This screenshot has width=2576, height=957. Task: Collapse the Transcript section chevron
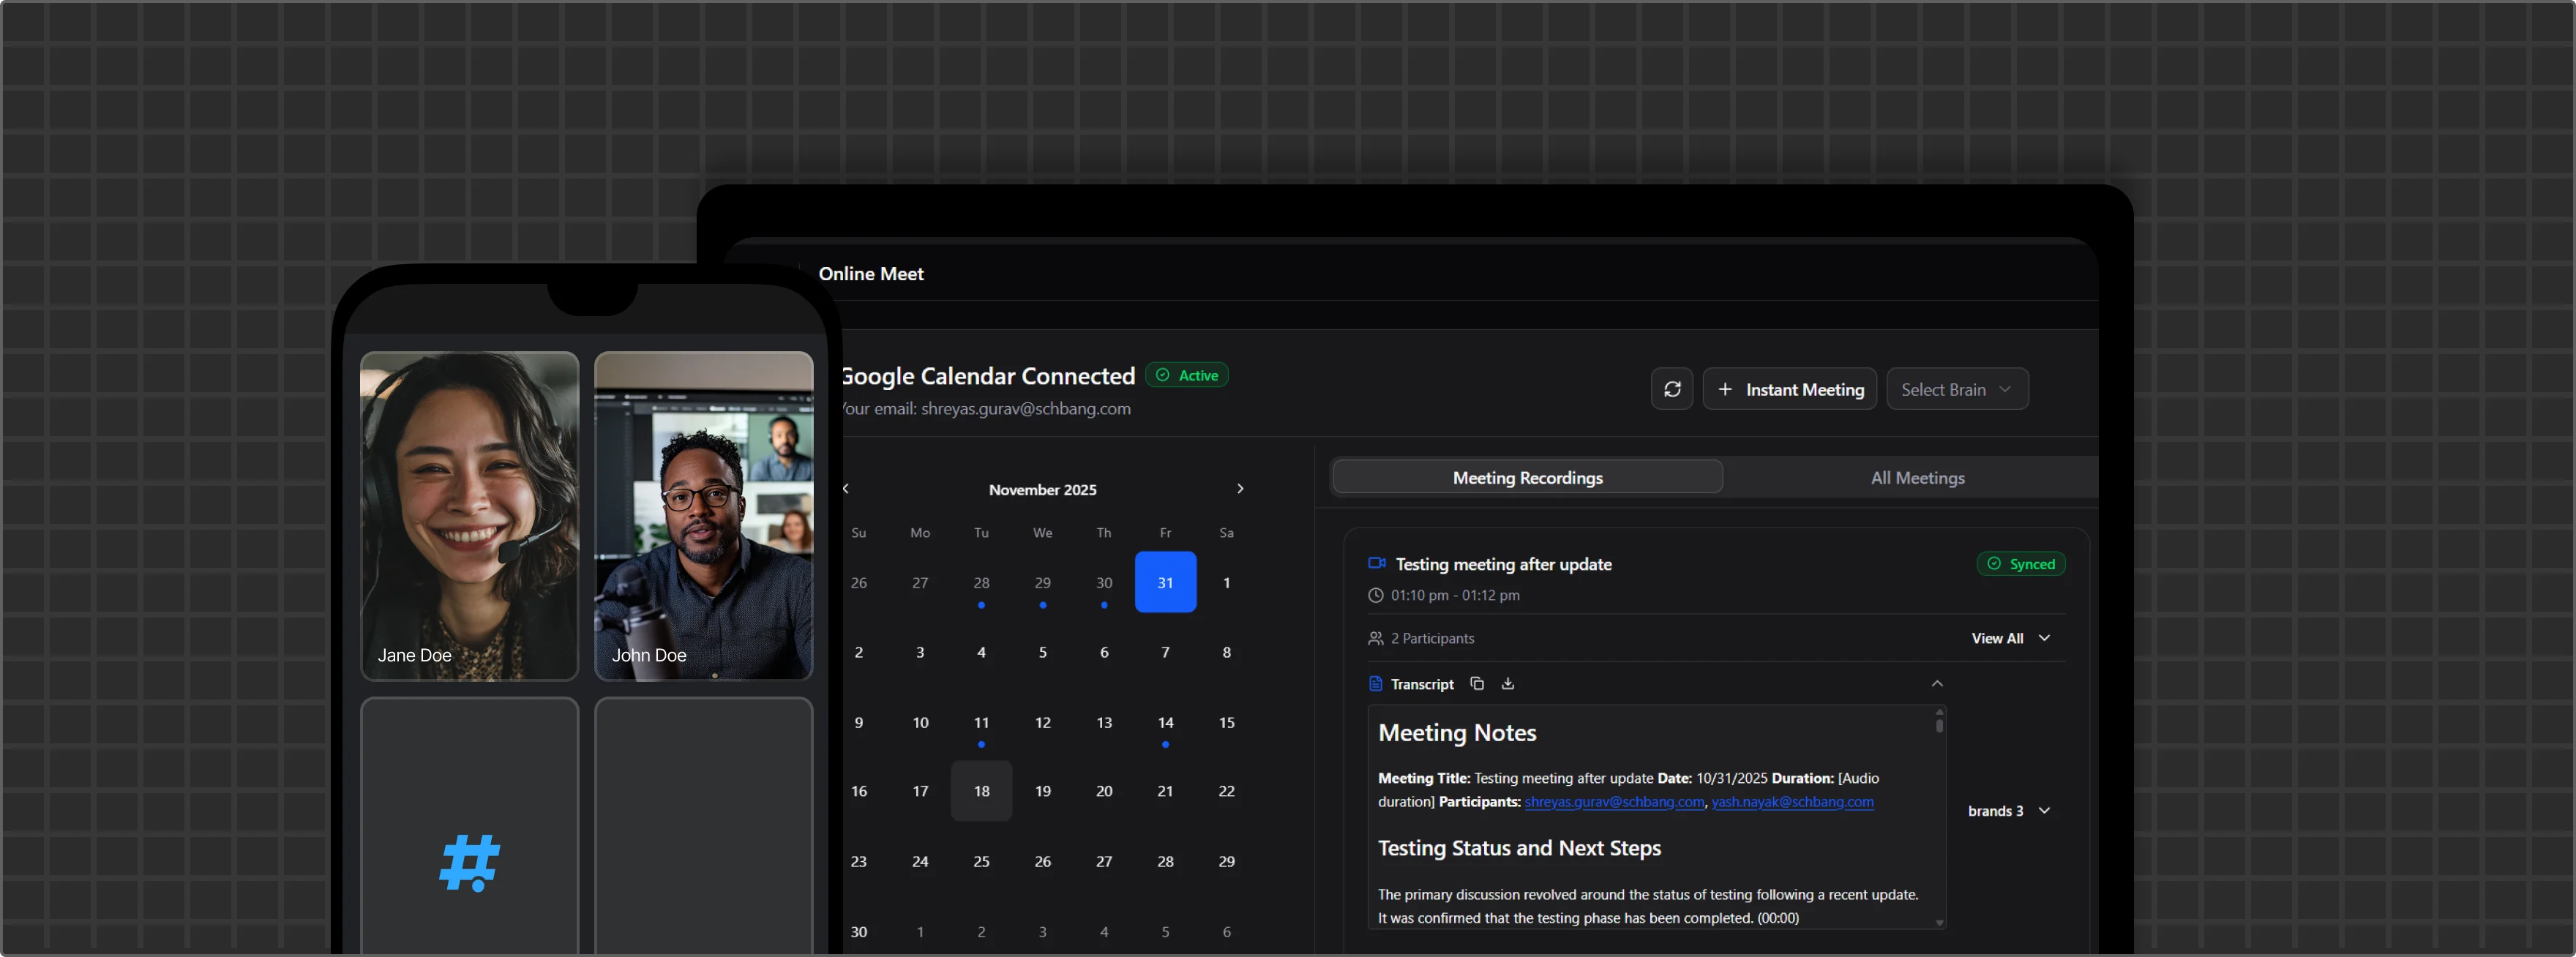pyautogui.click(x=1938, y=684)
